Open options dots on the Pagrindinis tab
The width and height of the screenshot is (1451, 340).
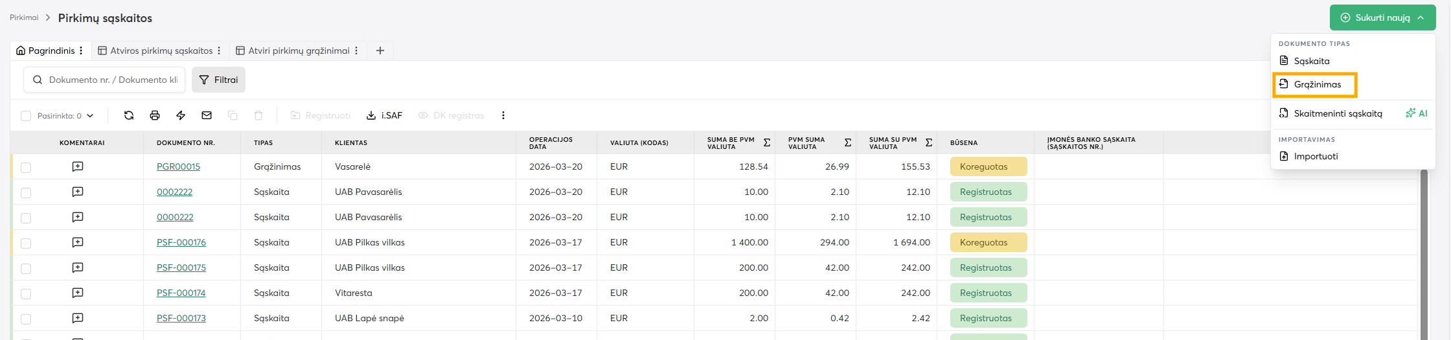click(81, 51)
